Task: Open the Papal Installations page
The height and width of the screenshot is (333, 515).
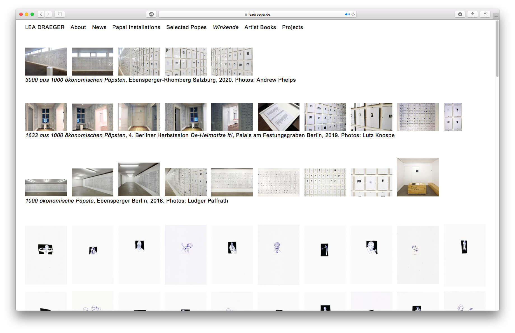Action: pos(136,27)
